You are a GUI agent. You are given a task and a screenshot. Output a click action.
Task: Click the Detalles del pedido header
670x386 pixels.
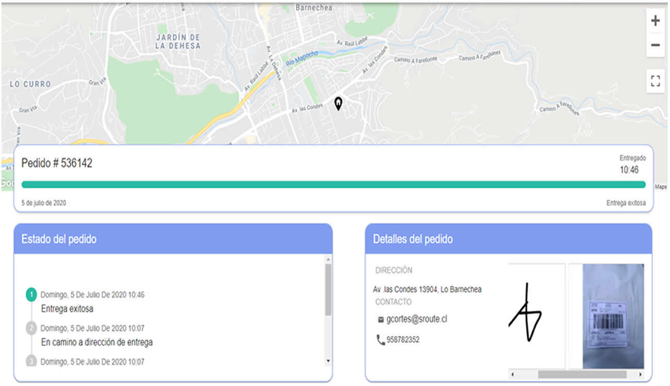[413, 239]
